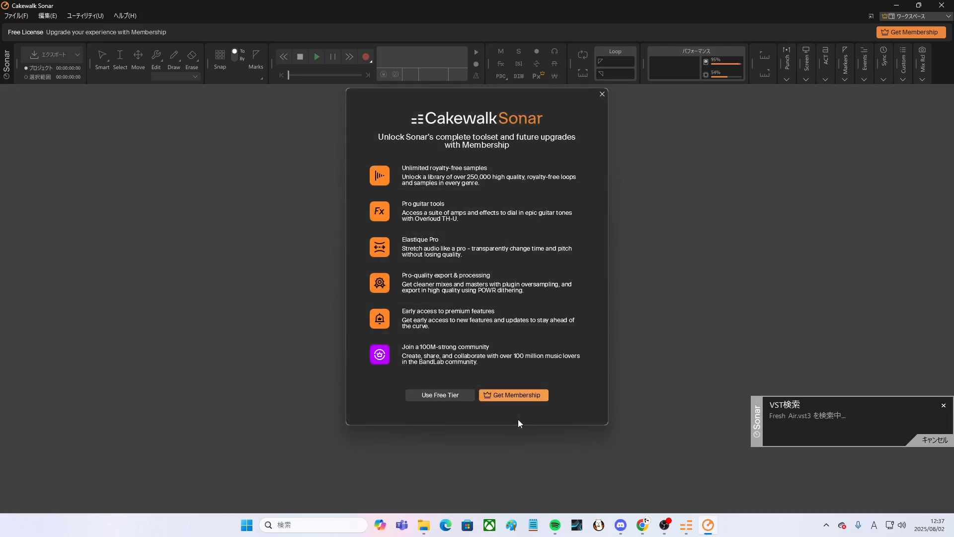954x537 pixels.
Task: Pause the transport
Action: tap(333, 57)
